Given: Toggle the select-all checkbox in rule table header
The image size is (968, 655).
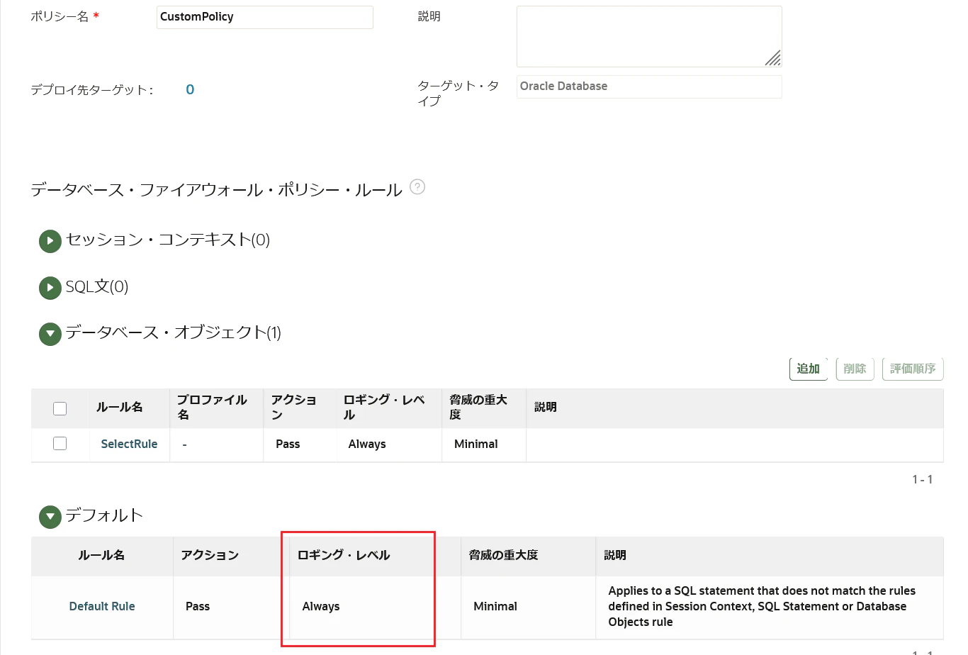Looking at the screenshot, I should point(60,408).
